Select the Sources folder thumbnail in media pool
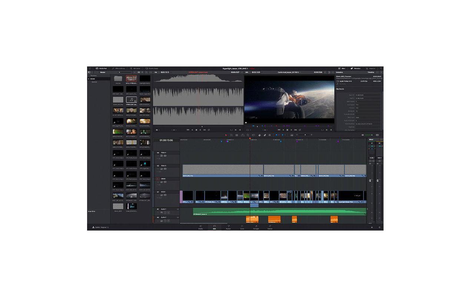Image resolution: width=471 pixels, height=297 pixels. (118, 79)
